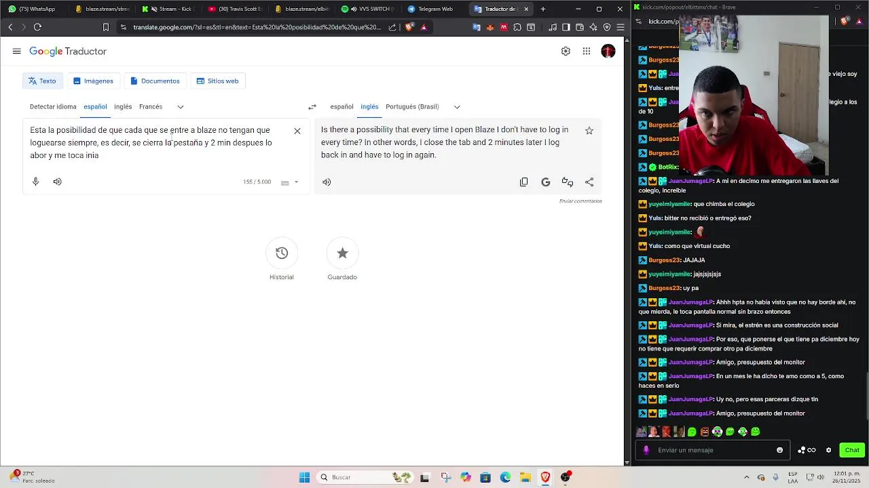
Task: Clear the source text with the X button
Action: click(297, 131)
